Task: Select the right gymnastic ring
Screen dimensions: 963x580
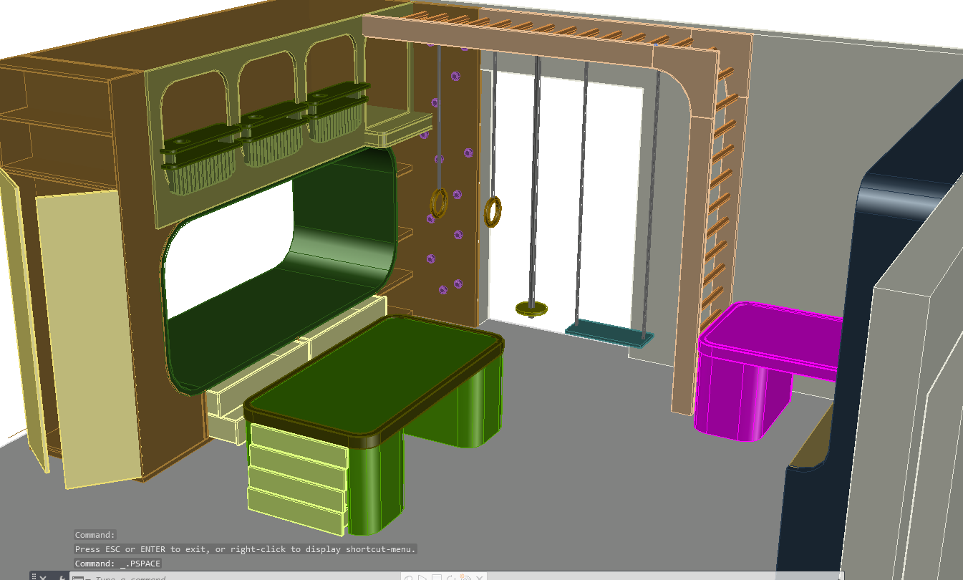Action: click(493, 211)
